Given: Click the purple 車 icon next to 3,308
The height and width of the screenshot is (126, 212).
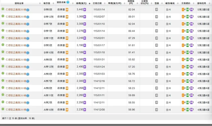Looking at the screenshot, I should click(85, 24).
